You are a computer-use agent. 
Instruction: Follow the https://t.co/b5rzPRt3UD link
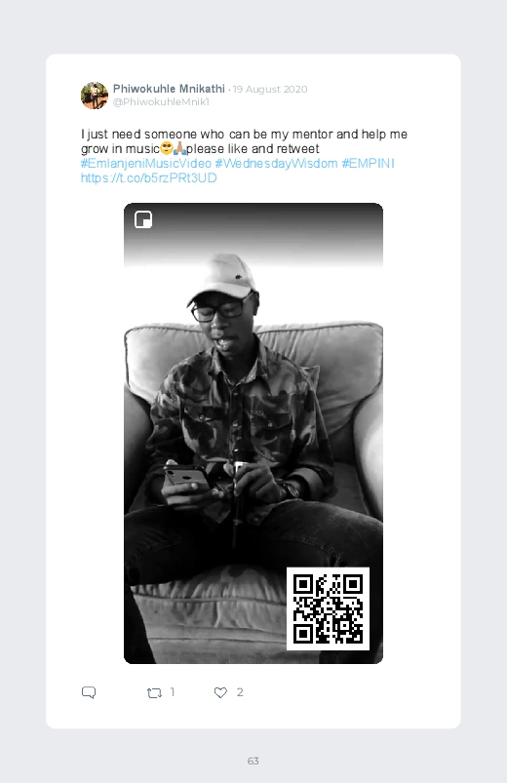tap(149, 177)
